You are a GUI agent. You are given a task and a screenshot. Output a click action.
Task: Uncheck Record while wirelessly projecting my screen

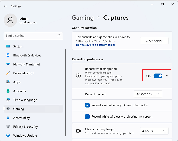(87, 117)
